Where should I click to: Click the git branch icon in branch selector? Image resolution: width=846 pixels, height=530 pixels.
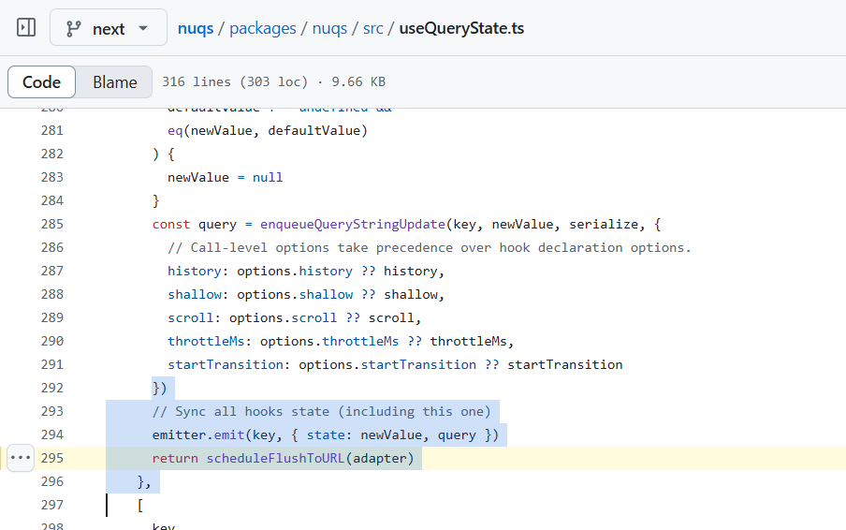click(73, 29)
